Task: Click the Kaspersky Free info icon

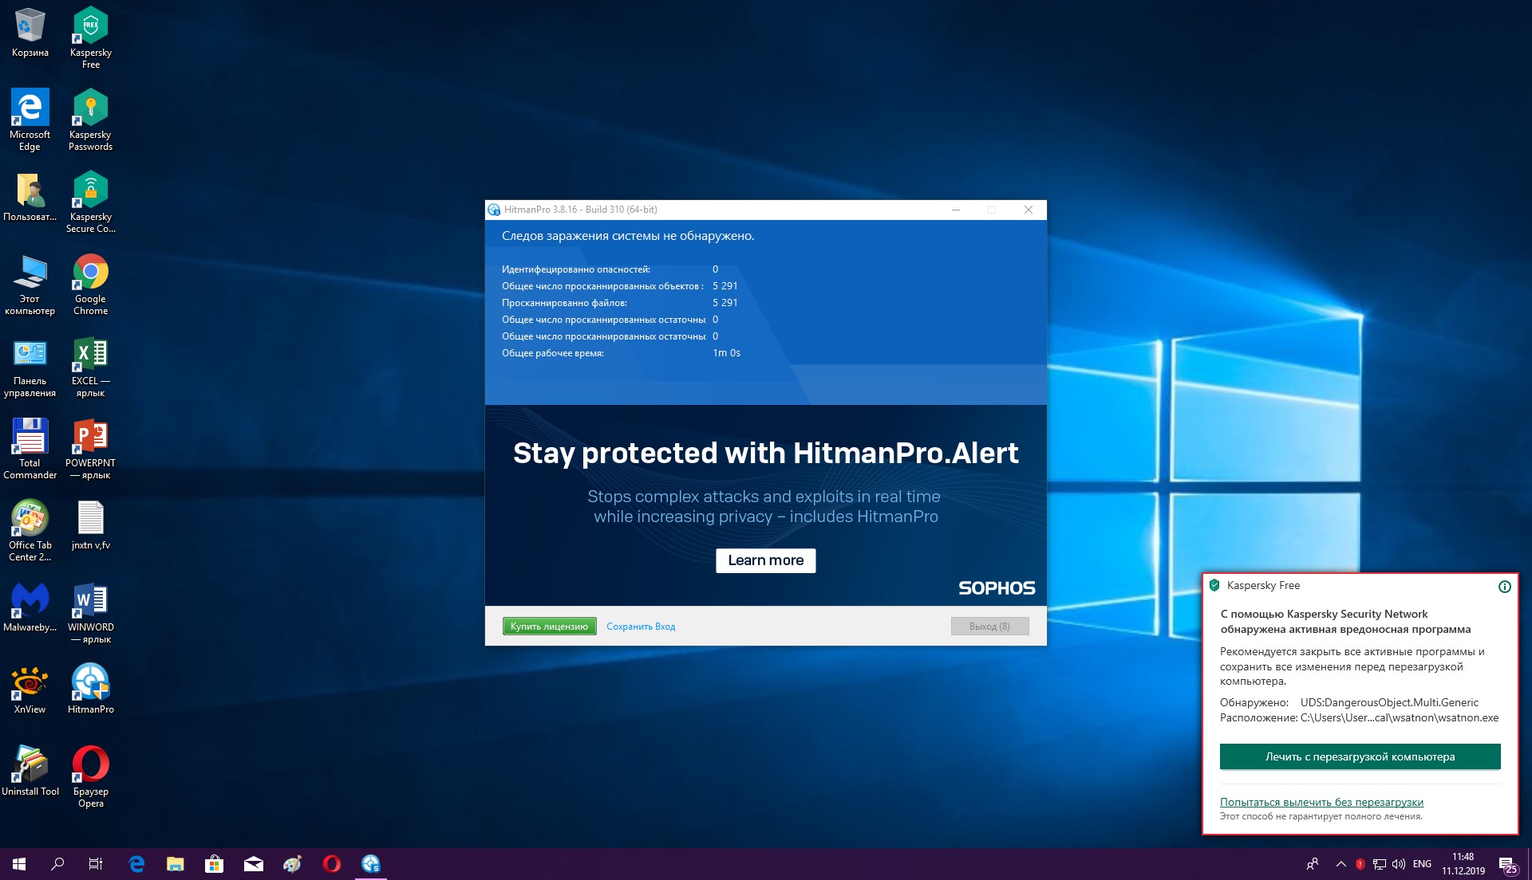Action: point(1504,587)
